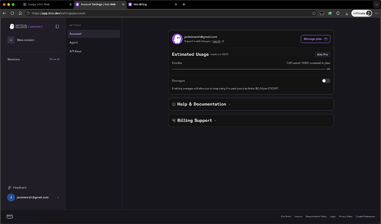
Task: Open the browser settings and more menu
Action: pos(377,13)
